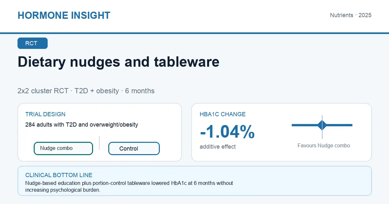Click the forest plot confidence interval bar
The height and width of the screenshot is (204, 389).
pos(322,125)
